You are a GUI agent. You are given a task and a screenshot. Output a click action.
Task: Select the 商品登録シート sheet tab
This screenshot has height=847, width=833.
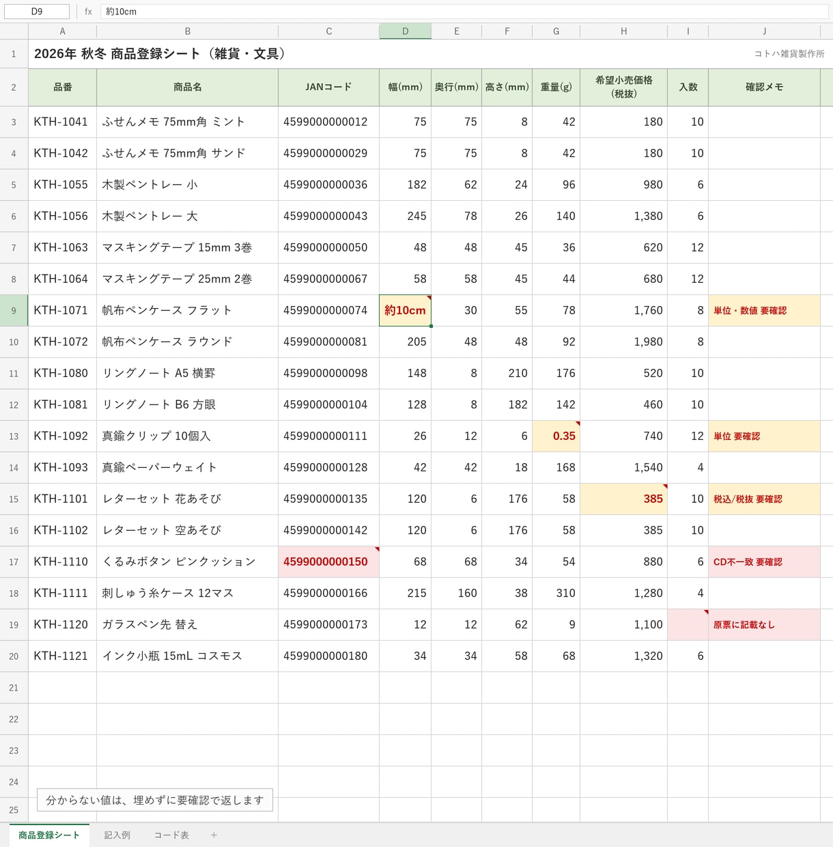pyautogui.click(x=49, y=835)
